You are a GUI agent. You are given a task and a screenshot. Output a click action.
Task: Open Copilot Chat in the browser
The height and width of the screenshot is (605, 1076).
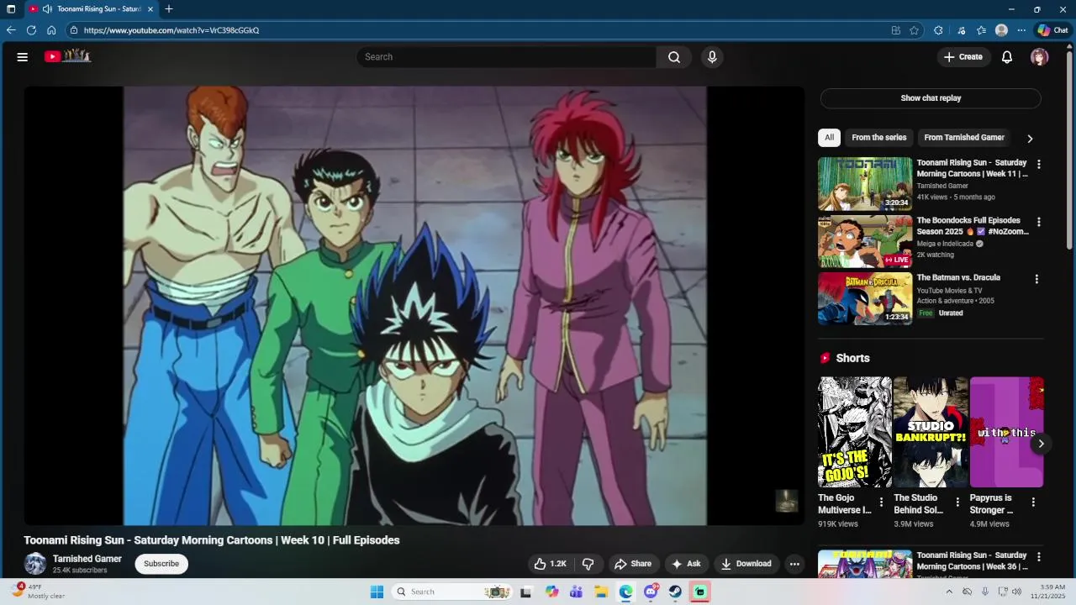[x=1052, y=30]
